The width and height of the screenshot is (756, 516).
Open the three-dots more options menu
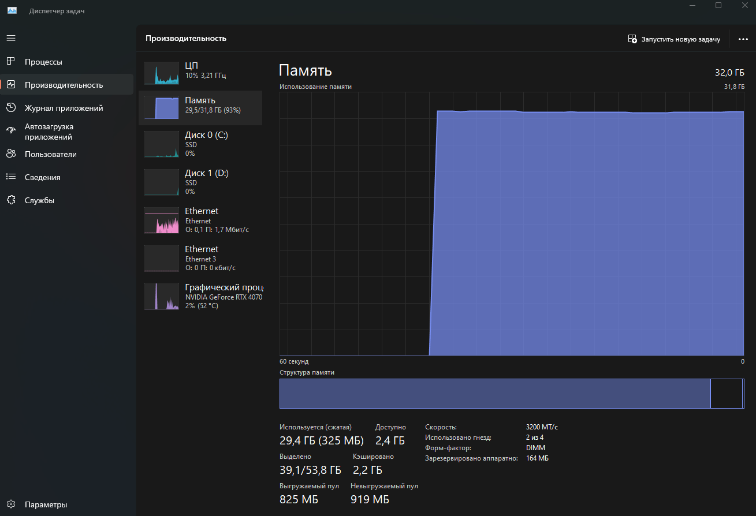coord(743,39)
